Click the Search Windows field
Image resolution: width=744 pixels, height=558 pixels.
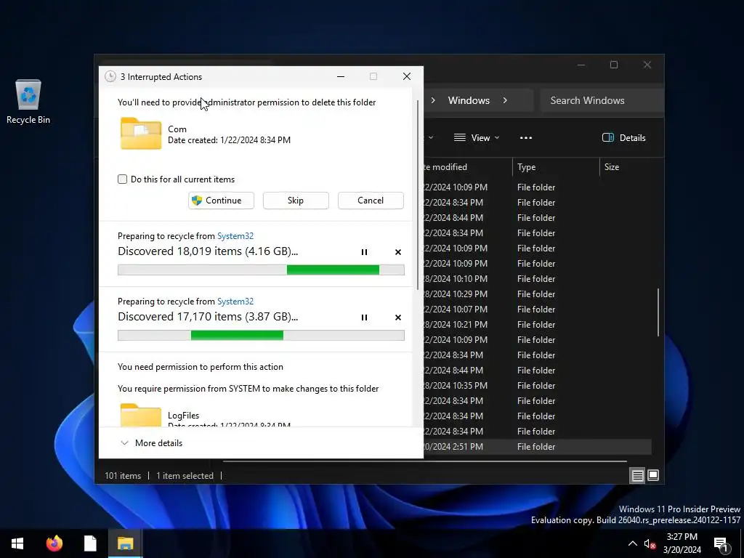(x=602, y=100)
